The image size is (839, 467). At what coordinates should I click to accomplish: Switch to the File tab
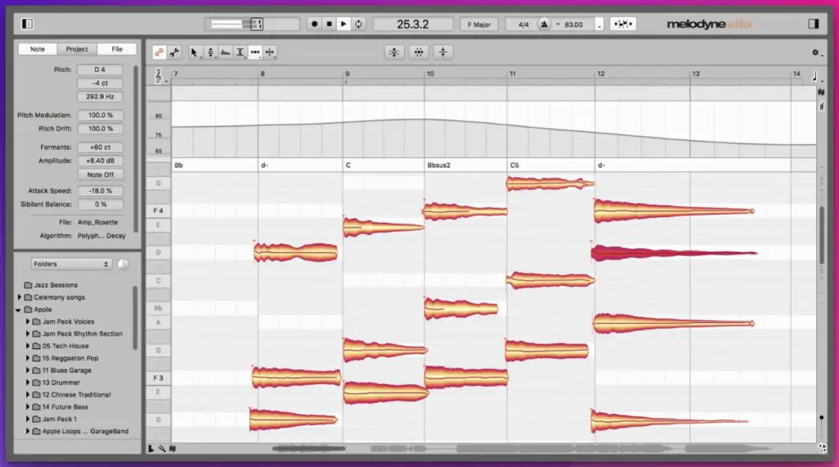[116, 48]
